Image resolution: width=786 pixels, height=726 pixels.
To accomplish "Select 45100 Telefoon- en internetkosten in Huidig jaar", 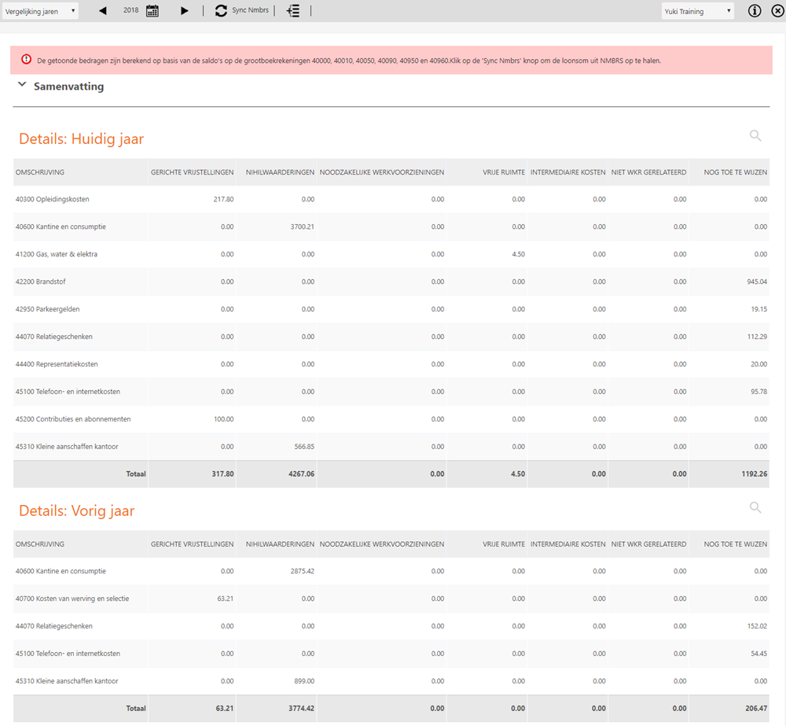I will pyautogui.click(x=391, y=392).
